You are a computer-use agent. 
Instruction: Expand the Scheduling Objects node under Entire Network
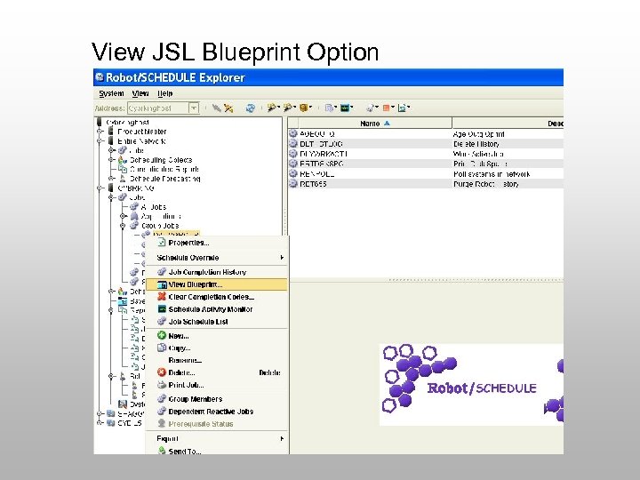(111, 160)
